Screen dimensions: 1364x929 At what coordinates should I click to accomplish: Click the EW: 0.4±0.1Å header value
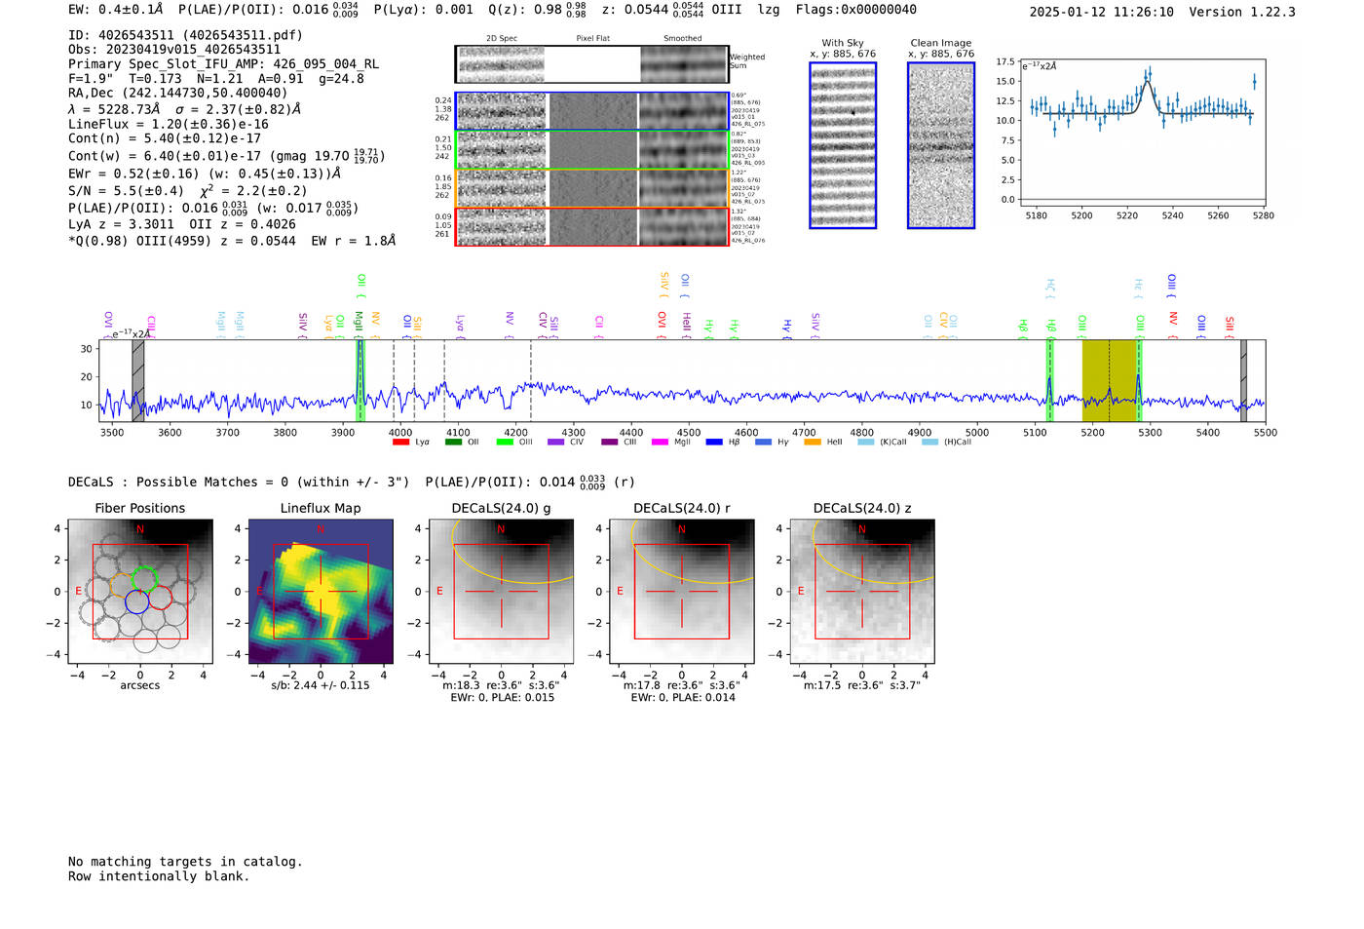(x=116, y=10)
